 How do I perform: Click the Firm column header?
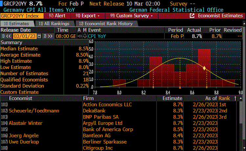tap(88, 98)
